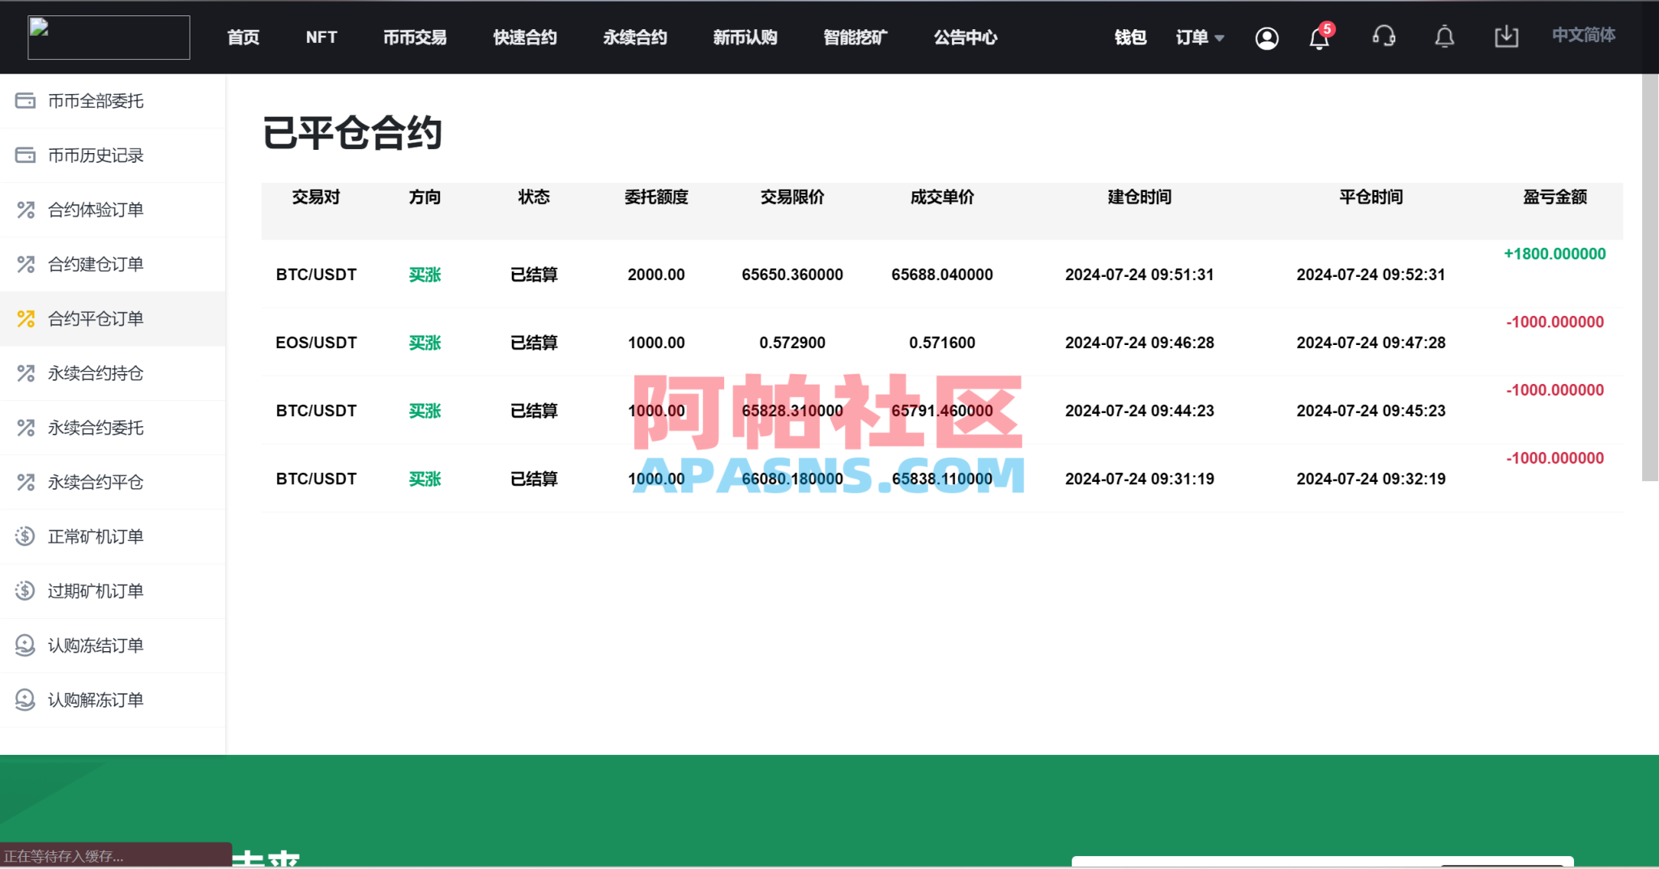Open the app download icon
Screen dimensions: 1659x869
[x=1506, y=36]
